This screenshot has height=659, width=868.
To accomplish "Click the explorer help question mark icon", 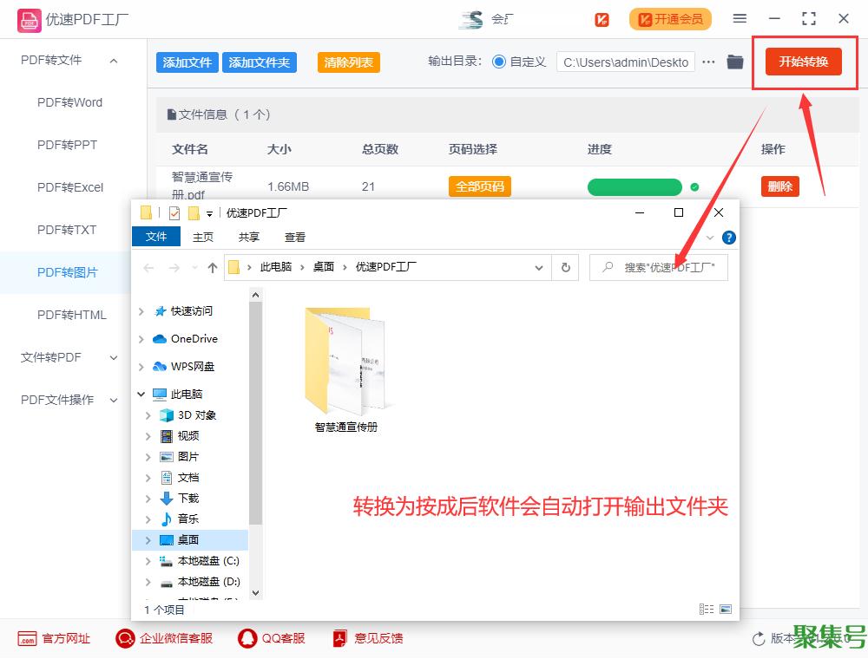I will tap(729, 237).
